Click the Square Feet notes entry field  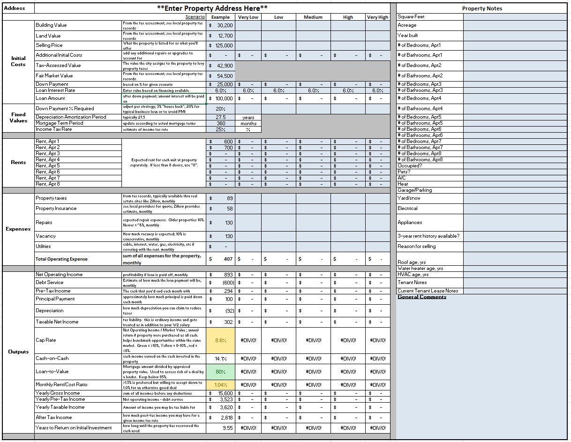tap(516, 16)
